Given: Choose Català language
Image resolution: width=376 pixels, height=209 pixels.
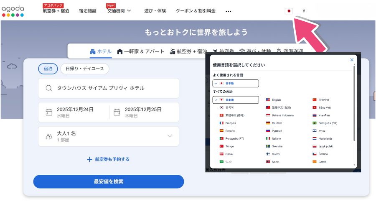Looking at the screenshot, I should point(320,162).
